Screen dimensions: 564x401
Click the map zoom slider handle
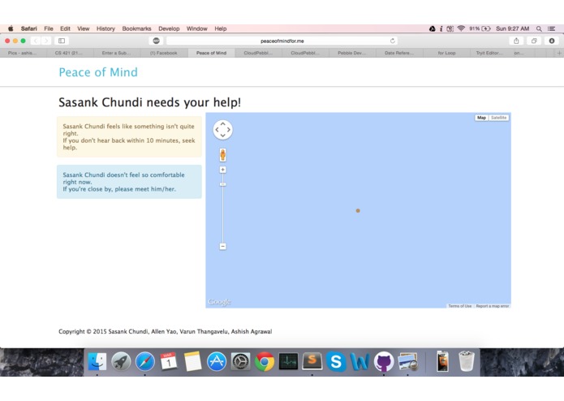222,184
